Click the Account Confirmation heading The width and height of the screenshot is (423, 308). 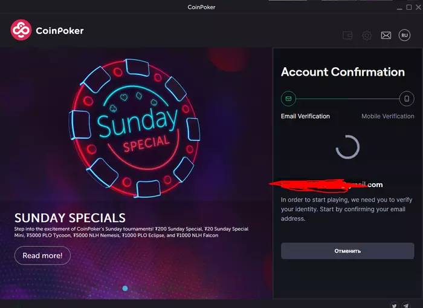pos(343,72)
